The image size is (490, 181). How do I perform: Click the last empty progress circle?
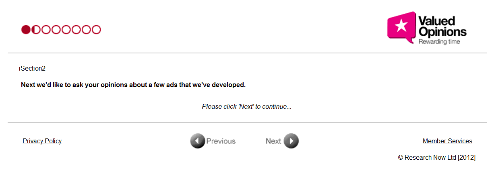pos(96,30)
